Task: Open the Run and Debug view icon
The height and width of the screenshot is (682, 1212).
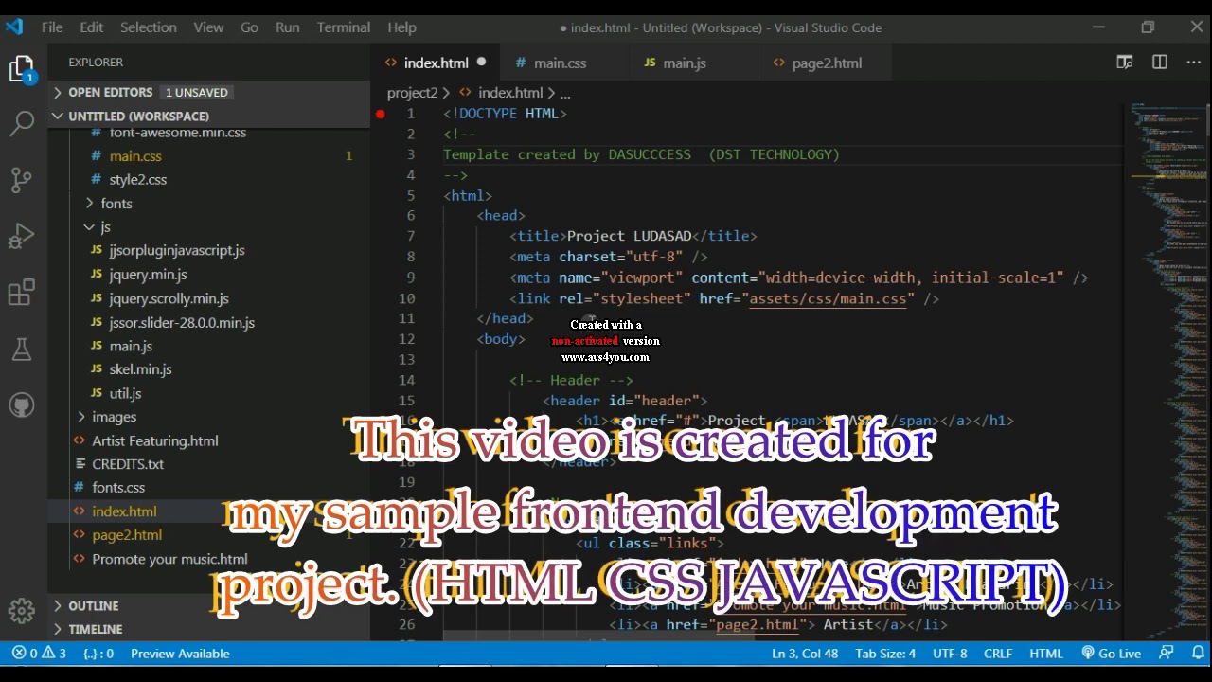Action: pyautogui.click(x=22, y=236)
